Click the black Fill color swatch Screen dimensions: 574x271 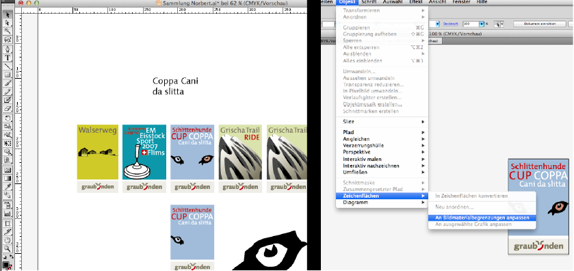click(x=6, y=265)
